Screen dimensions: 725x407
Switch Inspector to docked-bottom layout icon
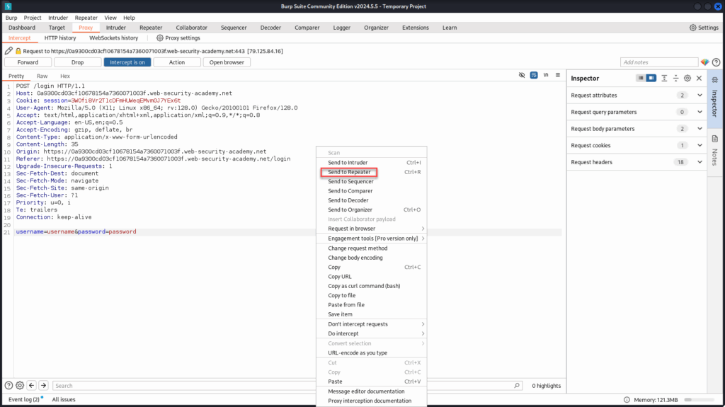point(640,78)
